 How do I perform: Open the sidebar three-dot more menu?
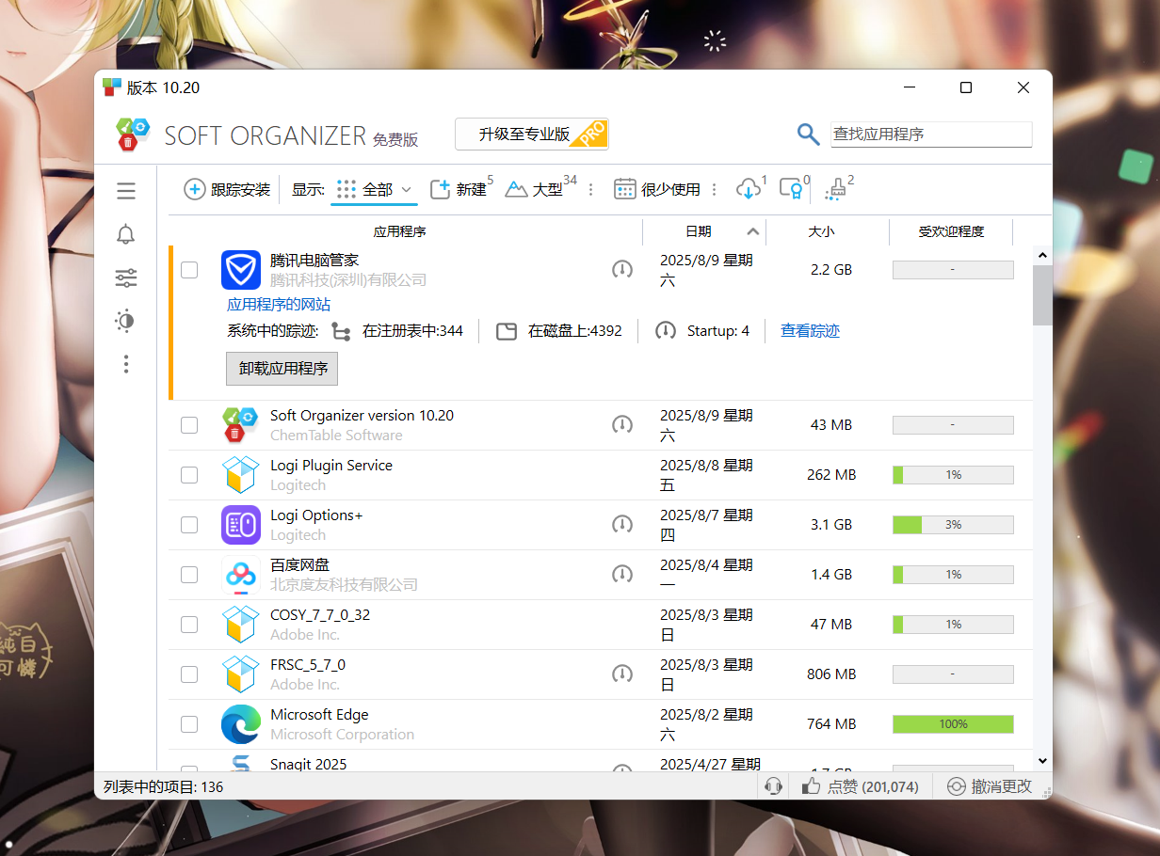[x=126, y=364]
